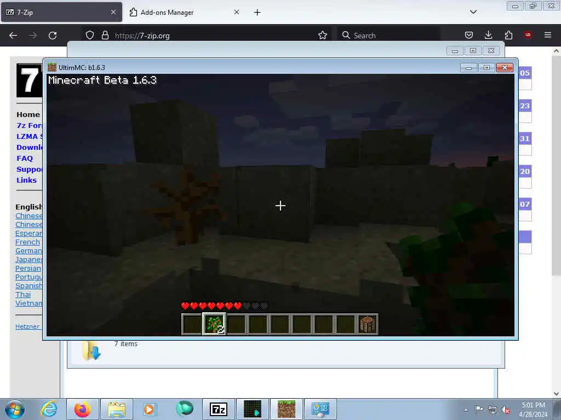Switch to Minecraft grass block taskbar item

287,409
